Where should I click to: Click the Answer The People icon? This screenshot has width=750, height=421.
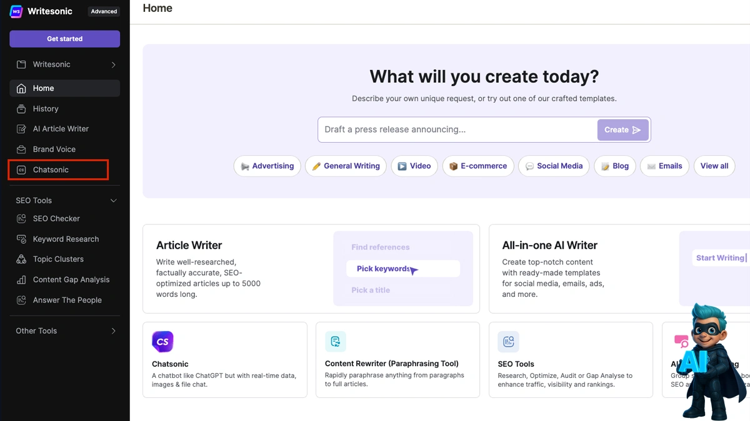(x=21, y=300)
